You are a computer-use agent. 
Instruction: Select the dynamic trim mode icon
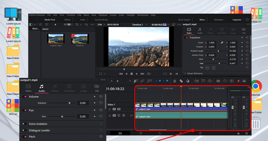click(x=232, y=81)
